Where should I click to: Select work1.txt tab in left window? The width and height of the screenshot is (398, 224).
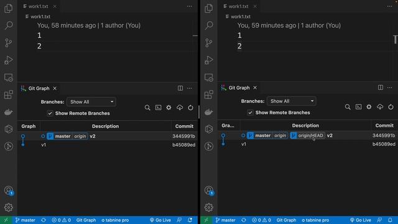click(x=38, y=6)
